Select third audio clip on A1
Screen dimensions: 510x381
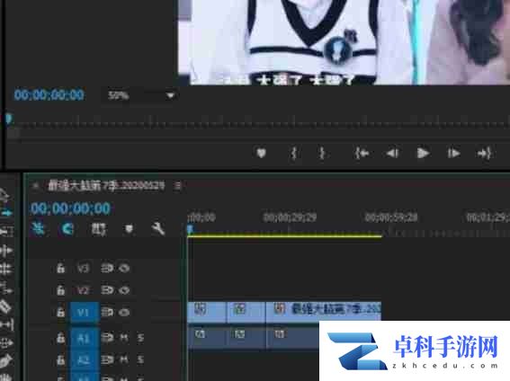292,338
